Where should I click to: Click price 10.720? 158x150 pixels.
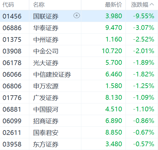pos(112,51)
